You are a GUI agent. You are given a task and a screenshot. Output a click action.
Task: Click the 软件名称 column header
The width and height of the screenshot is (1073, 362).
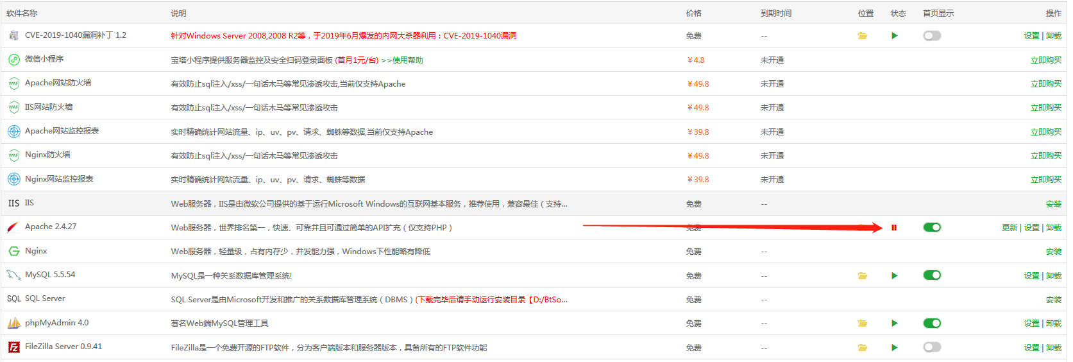22,13
